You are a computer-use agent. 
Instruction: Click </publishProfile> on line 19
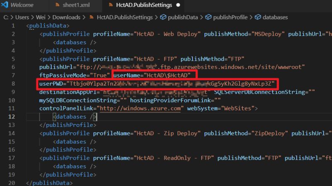click(x=68, y=174)
